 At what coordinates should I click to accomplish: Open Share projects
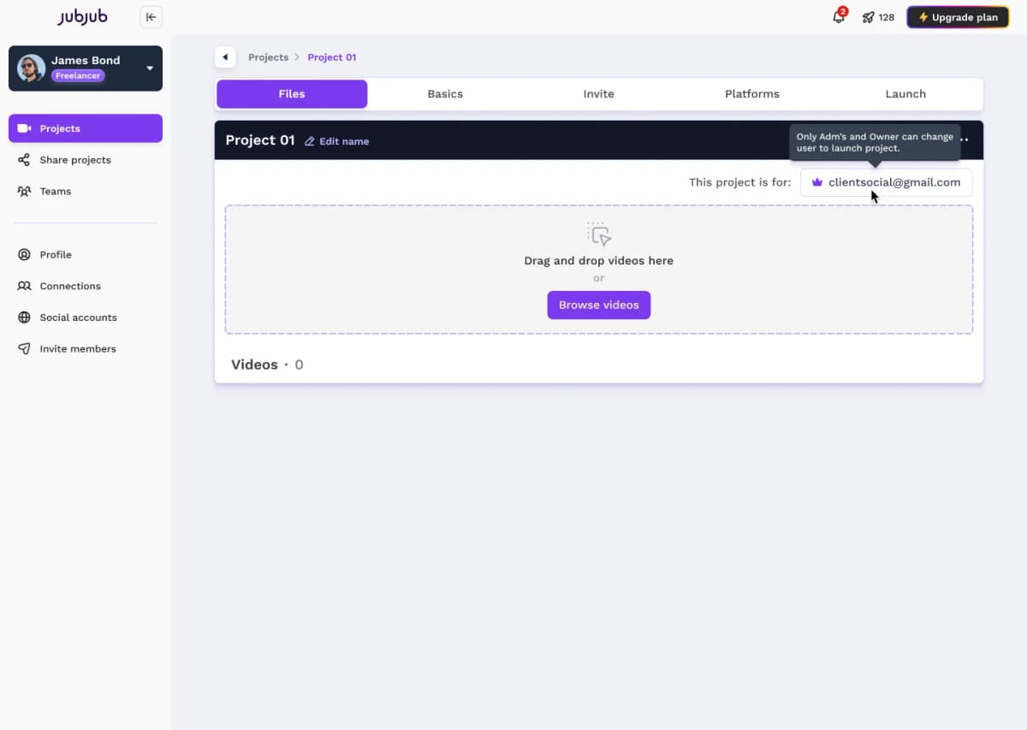(75, 159)
